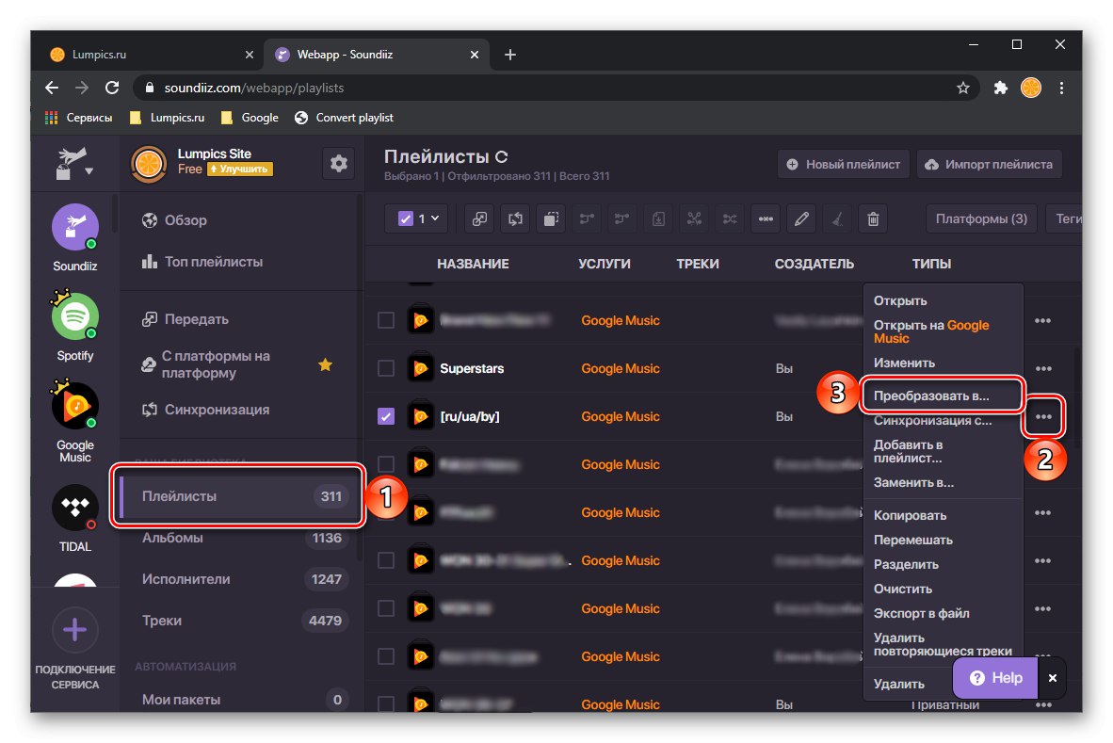Screen dimensions: 1113x743
Task: Open Треки library section
Action: pos(241,621)
